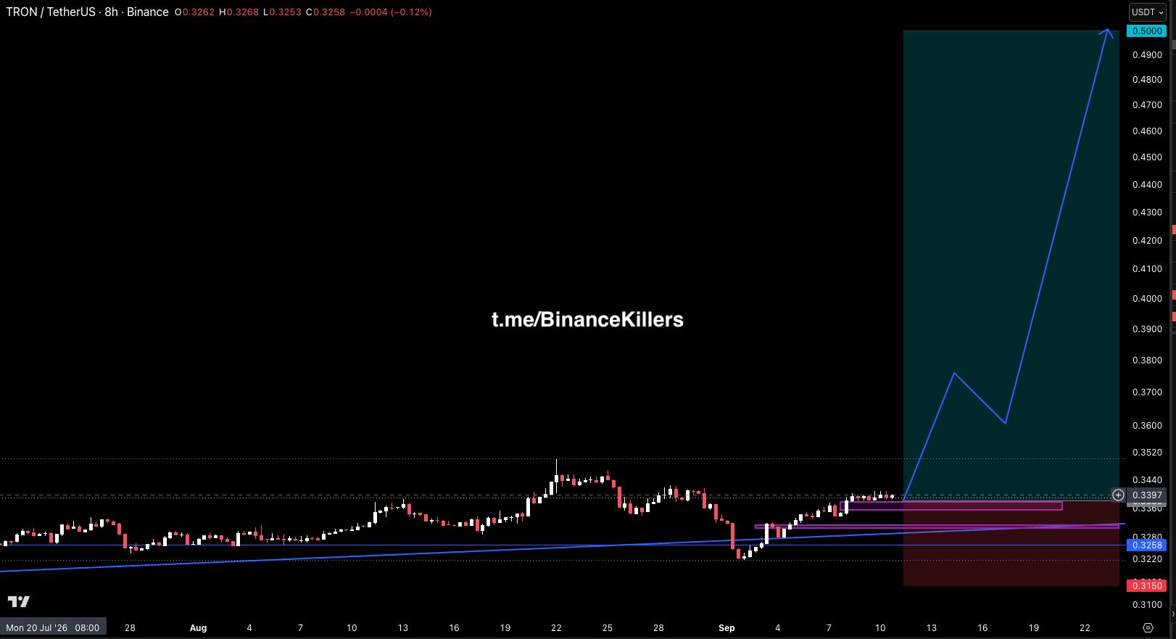Screen dimensions: 1176x639
Task: Click the TradingView logo
Action: [x=19, y=601]
